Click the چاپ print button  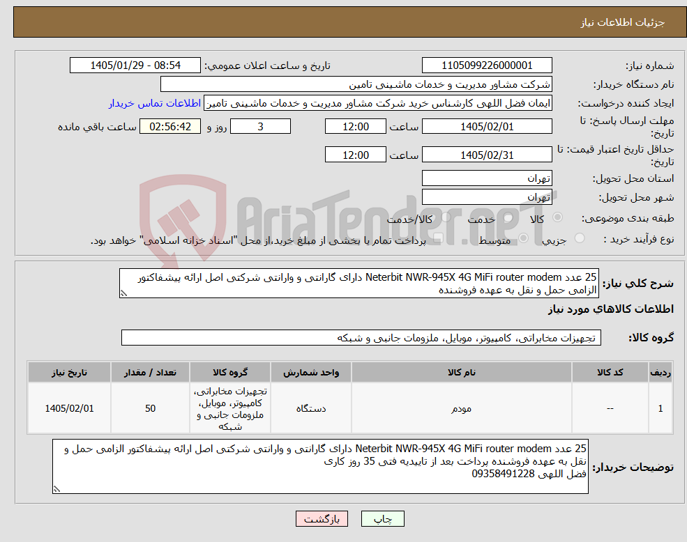tap(382, 519)
